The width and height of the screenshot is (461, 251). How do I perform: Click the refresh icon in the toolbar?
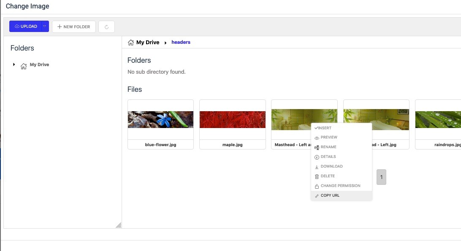[106, 27]
